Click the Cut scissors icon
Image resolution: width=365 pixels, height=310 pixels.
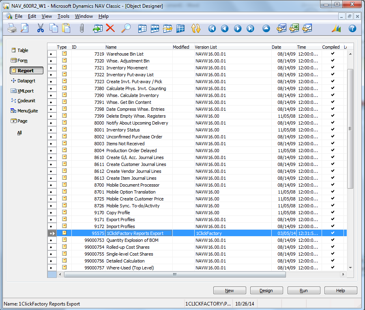click(x=41, y=28)
